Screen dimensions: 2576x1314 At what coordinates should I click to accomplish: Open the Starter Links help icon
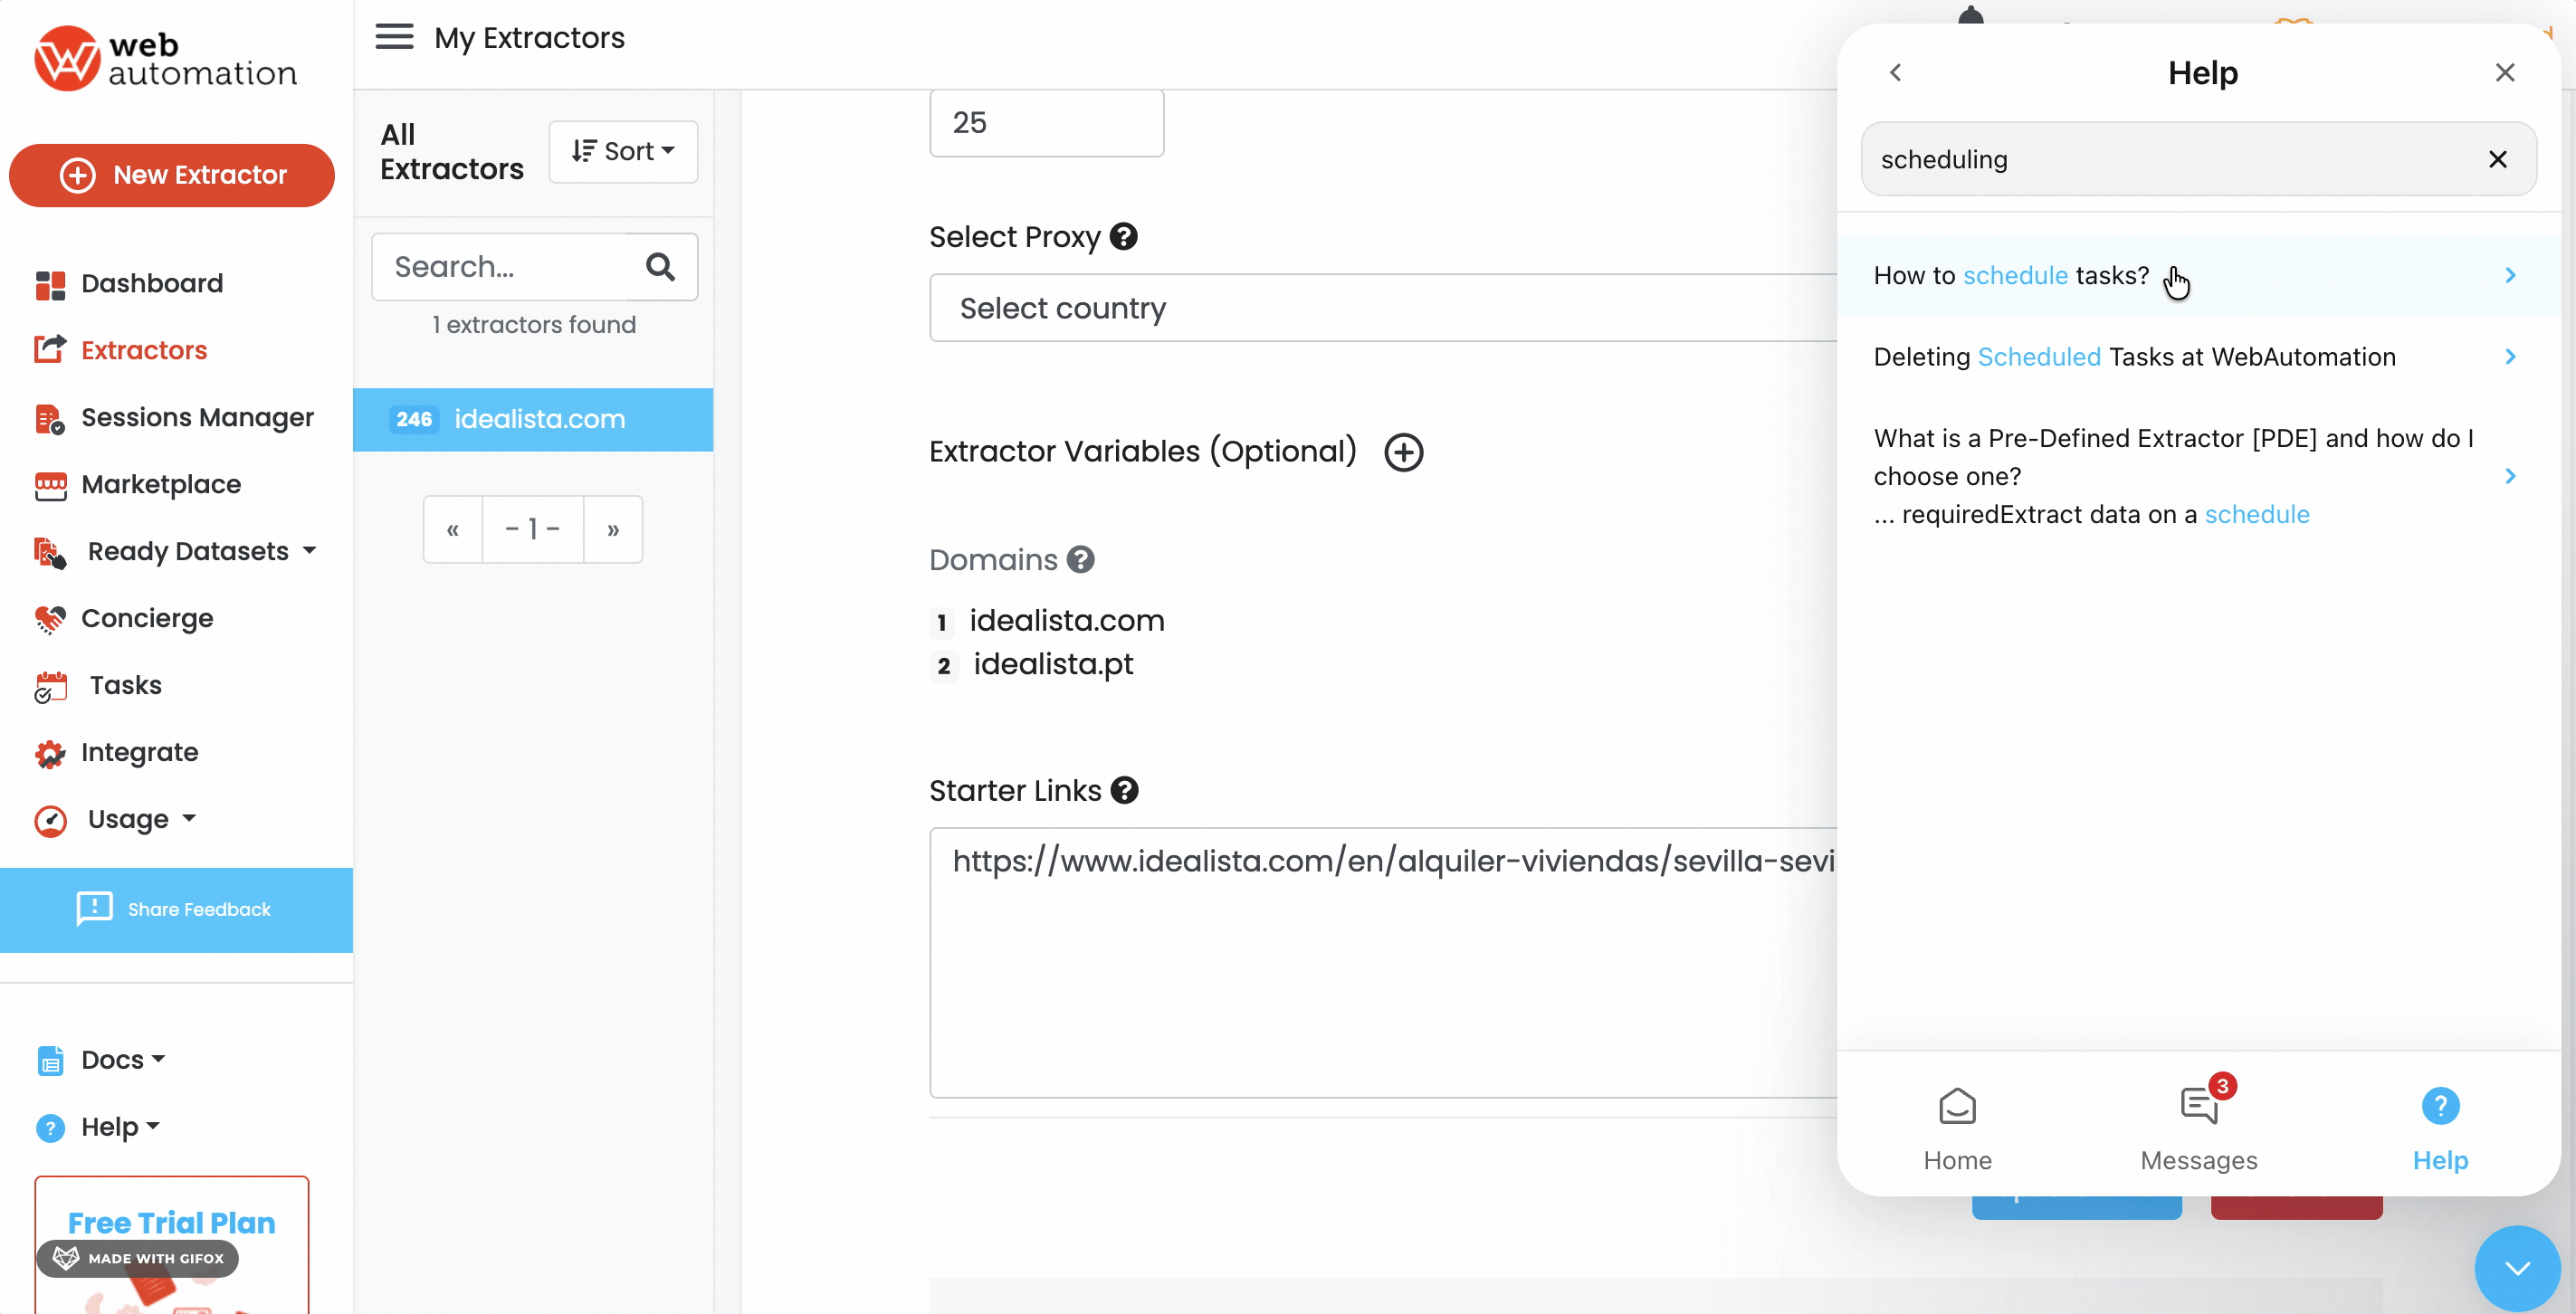[1124, 790]
